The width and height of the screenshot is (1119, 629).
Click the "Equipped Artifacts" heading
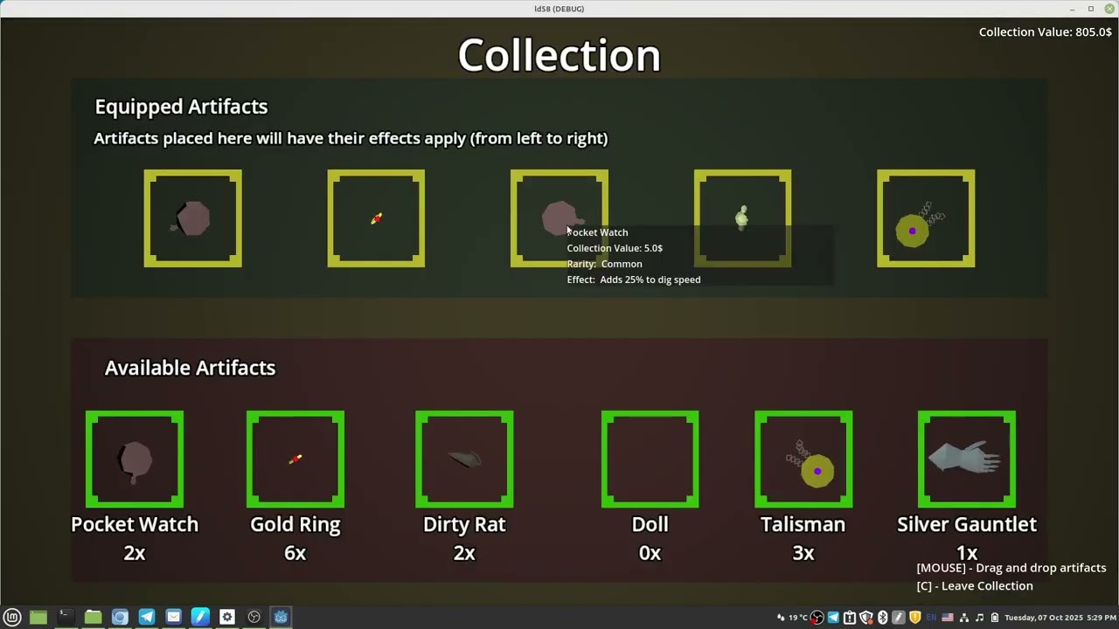181,107
